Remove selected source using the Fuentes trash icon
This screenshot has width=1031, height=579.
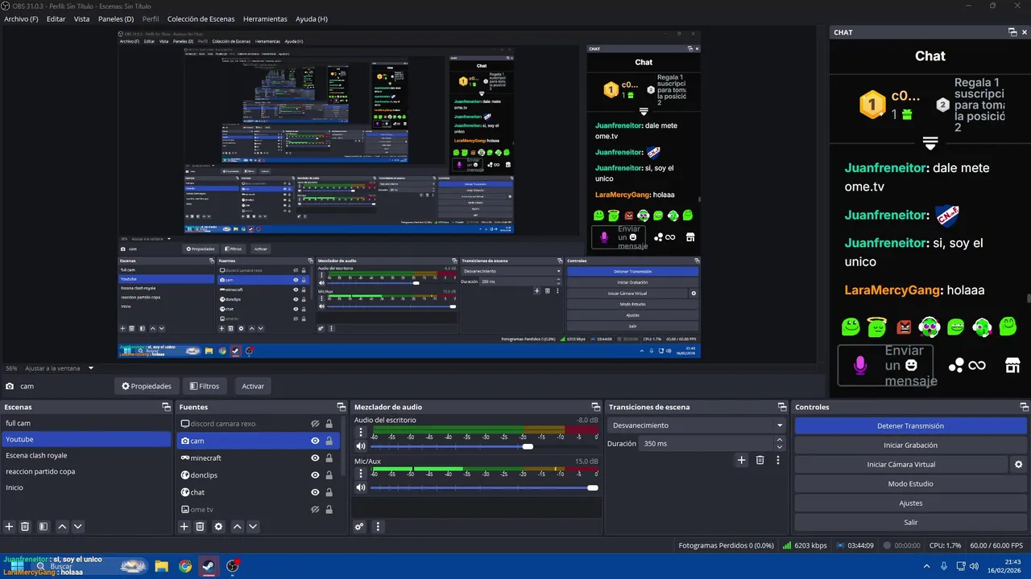coord(200,527)
